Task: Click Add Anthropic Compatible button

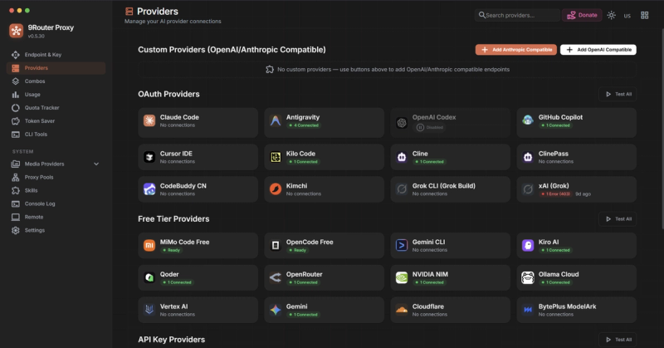Action: (x=515, y=50)
